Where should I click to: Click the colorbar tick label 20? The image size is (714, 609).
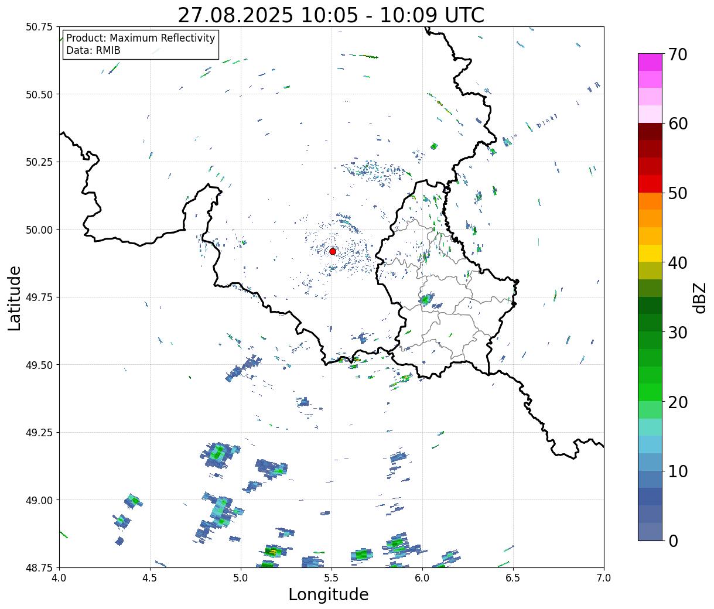pyautogui.click(x=677, y=402)
